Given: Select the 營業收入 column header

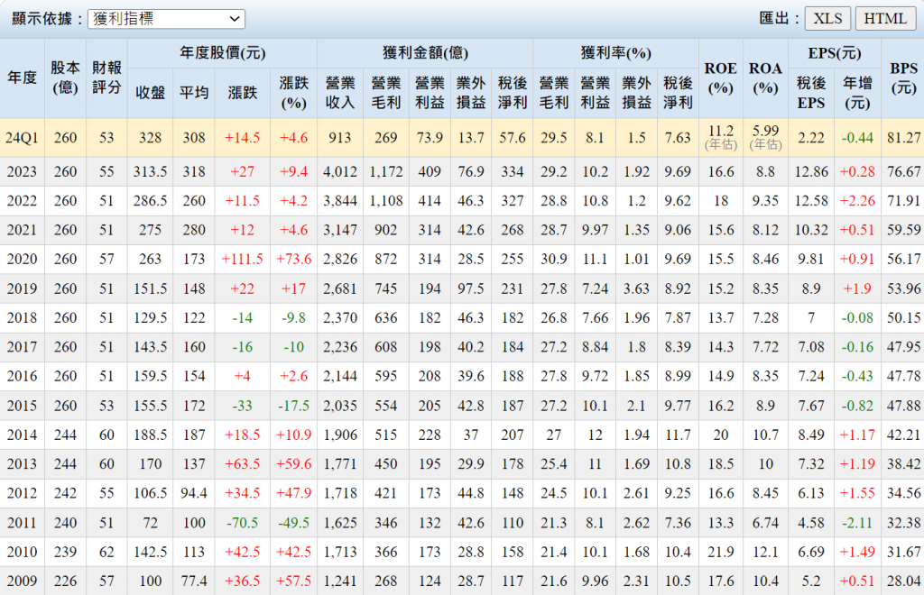Looking at the screenshot, I should coord(340,92).
